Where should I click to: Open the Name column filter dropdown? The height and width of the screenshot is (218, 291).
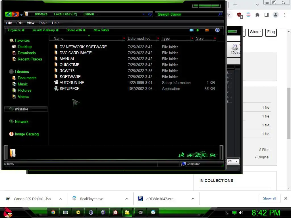tap(124, 38)
